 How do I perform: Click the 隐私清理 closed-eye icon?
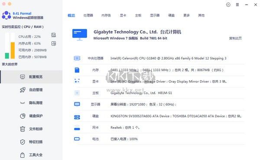click(23, 103)
